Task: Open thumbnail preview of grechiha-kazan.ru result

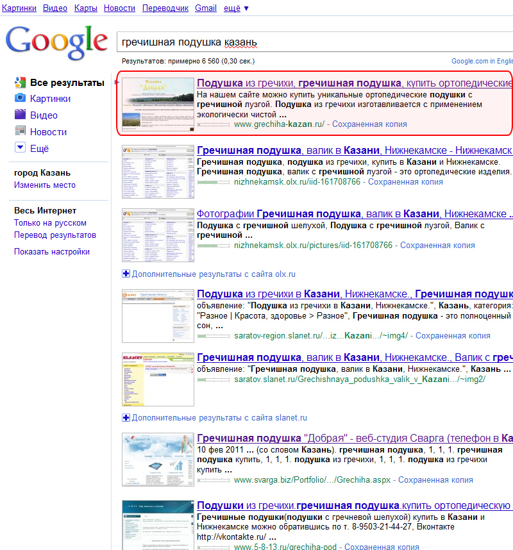Action: 158,104
